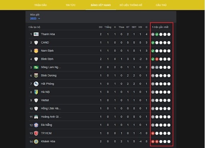Switch to the Trận đấu tab

40,5
